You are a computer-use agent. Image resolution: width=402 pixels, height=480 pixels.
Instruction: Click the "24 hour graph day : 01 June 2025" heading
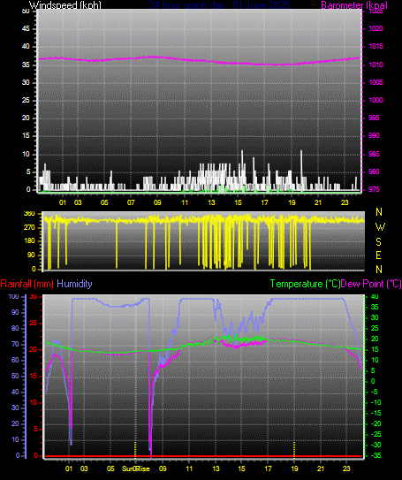[219, 5]
